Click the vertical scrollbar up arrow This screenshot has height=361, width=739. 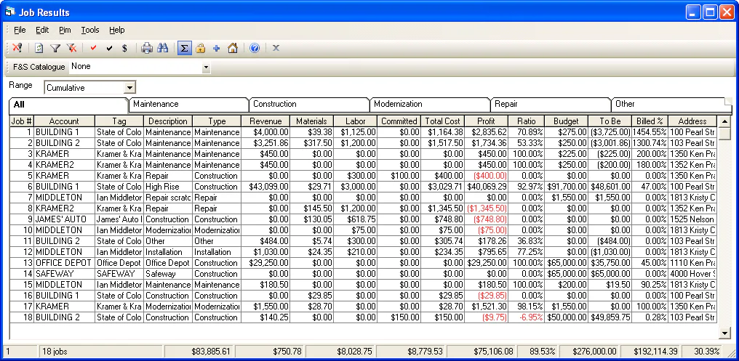pyautogui.click(x=724, y=121)
